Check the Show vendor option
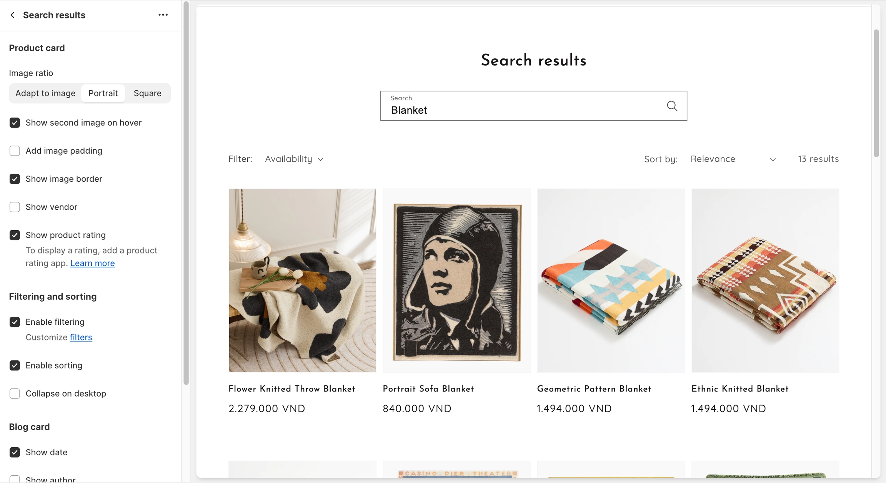Viewport: 886px width, 483px height. pyautogui.click(x=15, y=207)
